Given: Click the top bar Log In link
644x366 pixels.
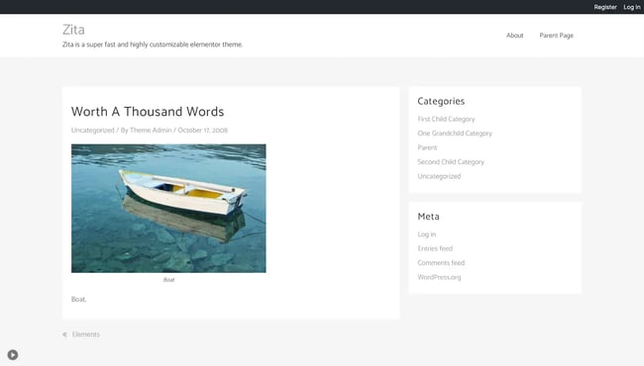Looking at the screenshot, I should pyautogui.click(x=632, y=7).
